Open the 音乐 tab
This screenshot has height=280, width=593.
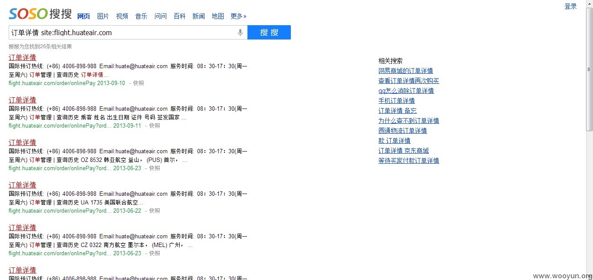tap(141, 16)
